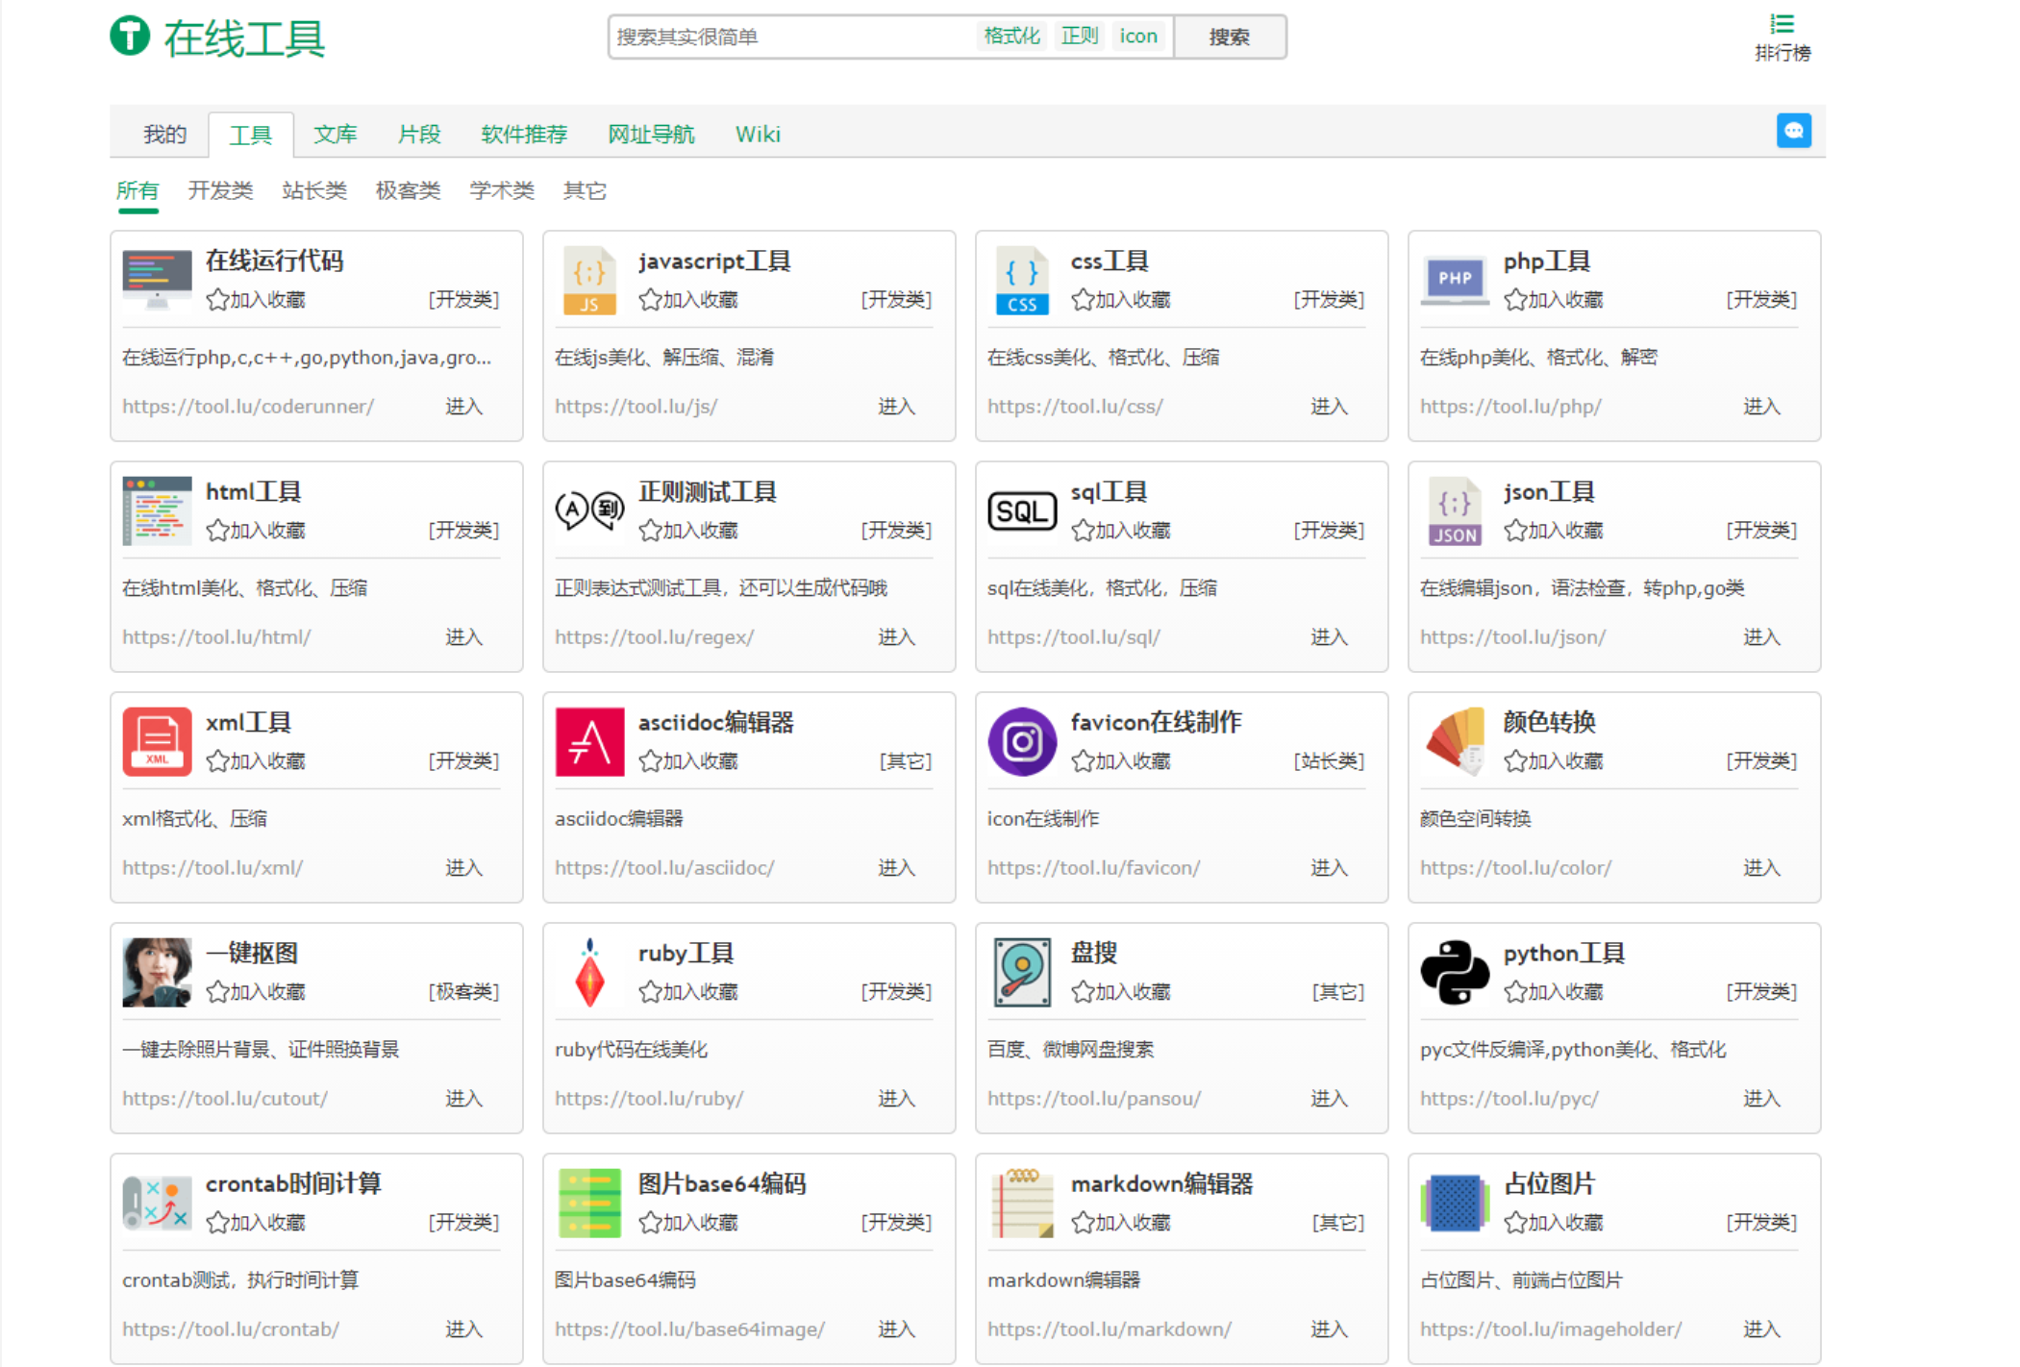Click the php工具 laptop PHP icon
Viewport: 2020px width, 1367px height.
pyautogui.click(x=1453, y=280)
